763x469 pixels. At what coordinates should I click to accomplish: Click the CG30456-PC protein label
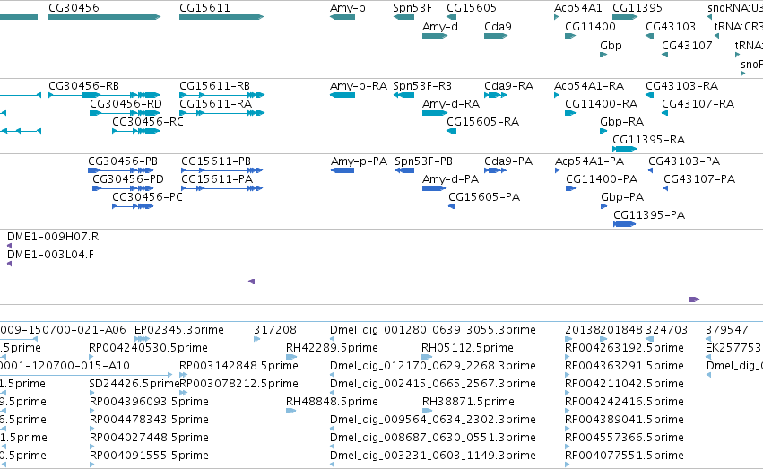pyautogui.click(x=147, y=197)
